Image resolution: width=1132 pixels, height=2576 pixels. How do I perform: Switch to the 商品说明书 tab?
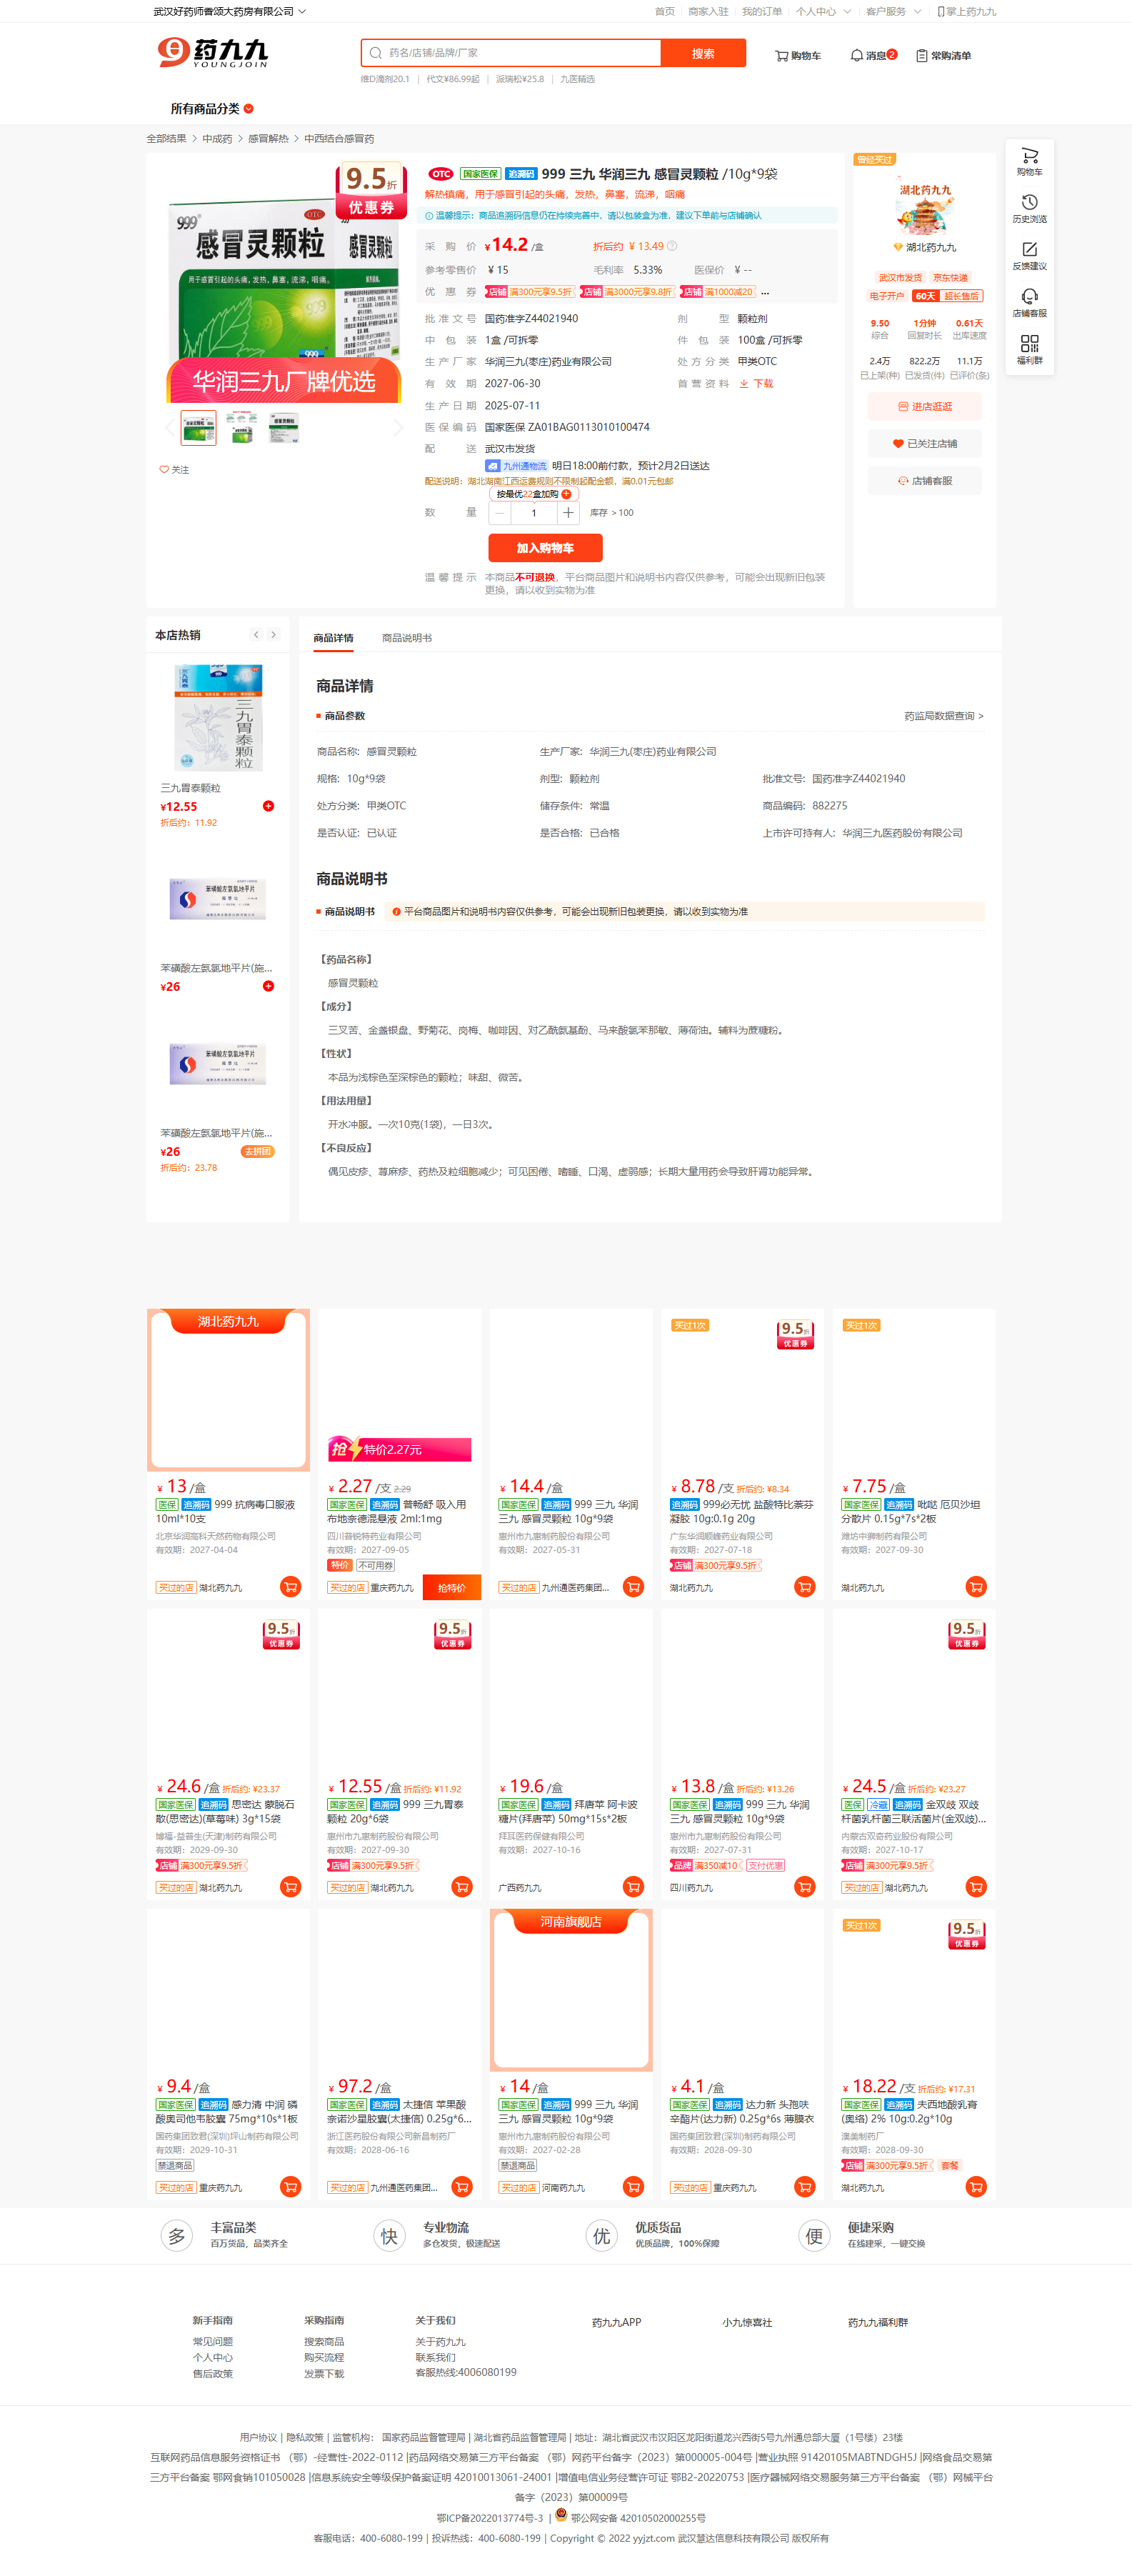(x=406, y=638)
